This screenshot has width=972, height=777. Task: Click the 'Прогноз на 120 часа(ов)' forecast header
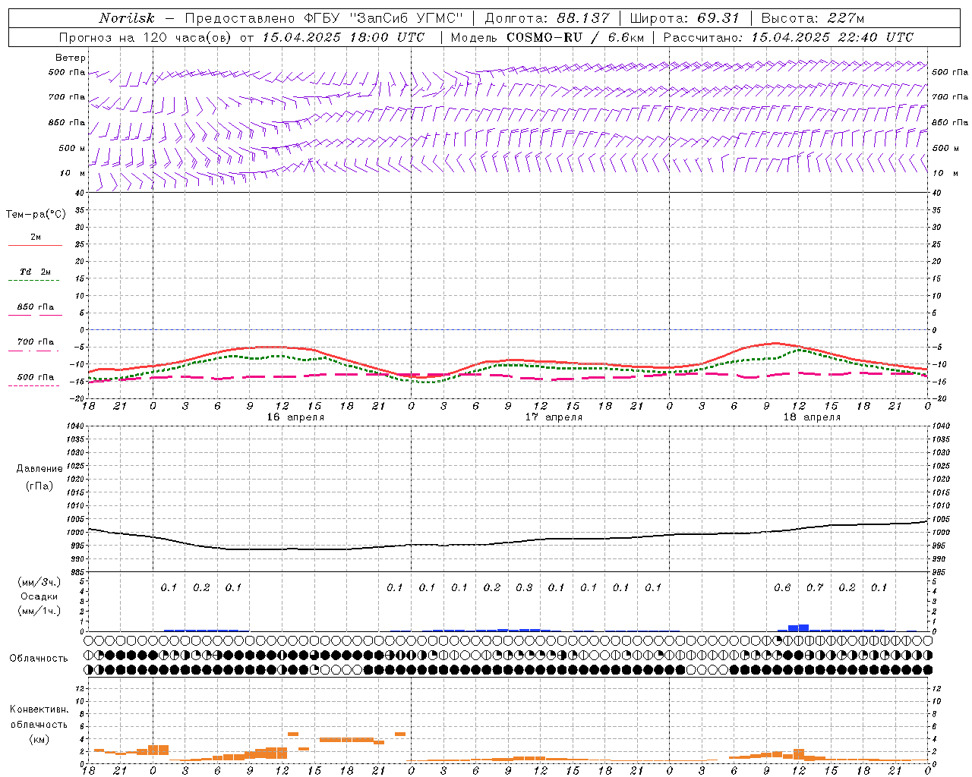pos(146,37)
